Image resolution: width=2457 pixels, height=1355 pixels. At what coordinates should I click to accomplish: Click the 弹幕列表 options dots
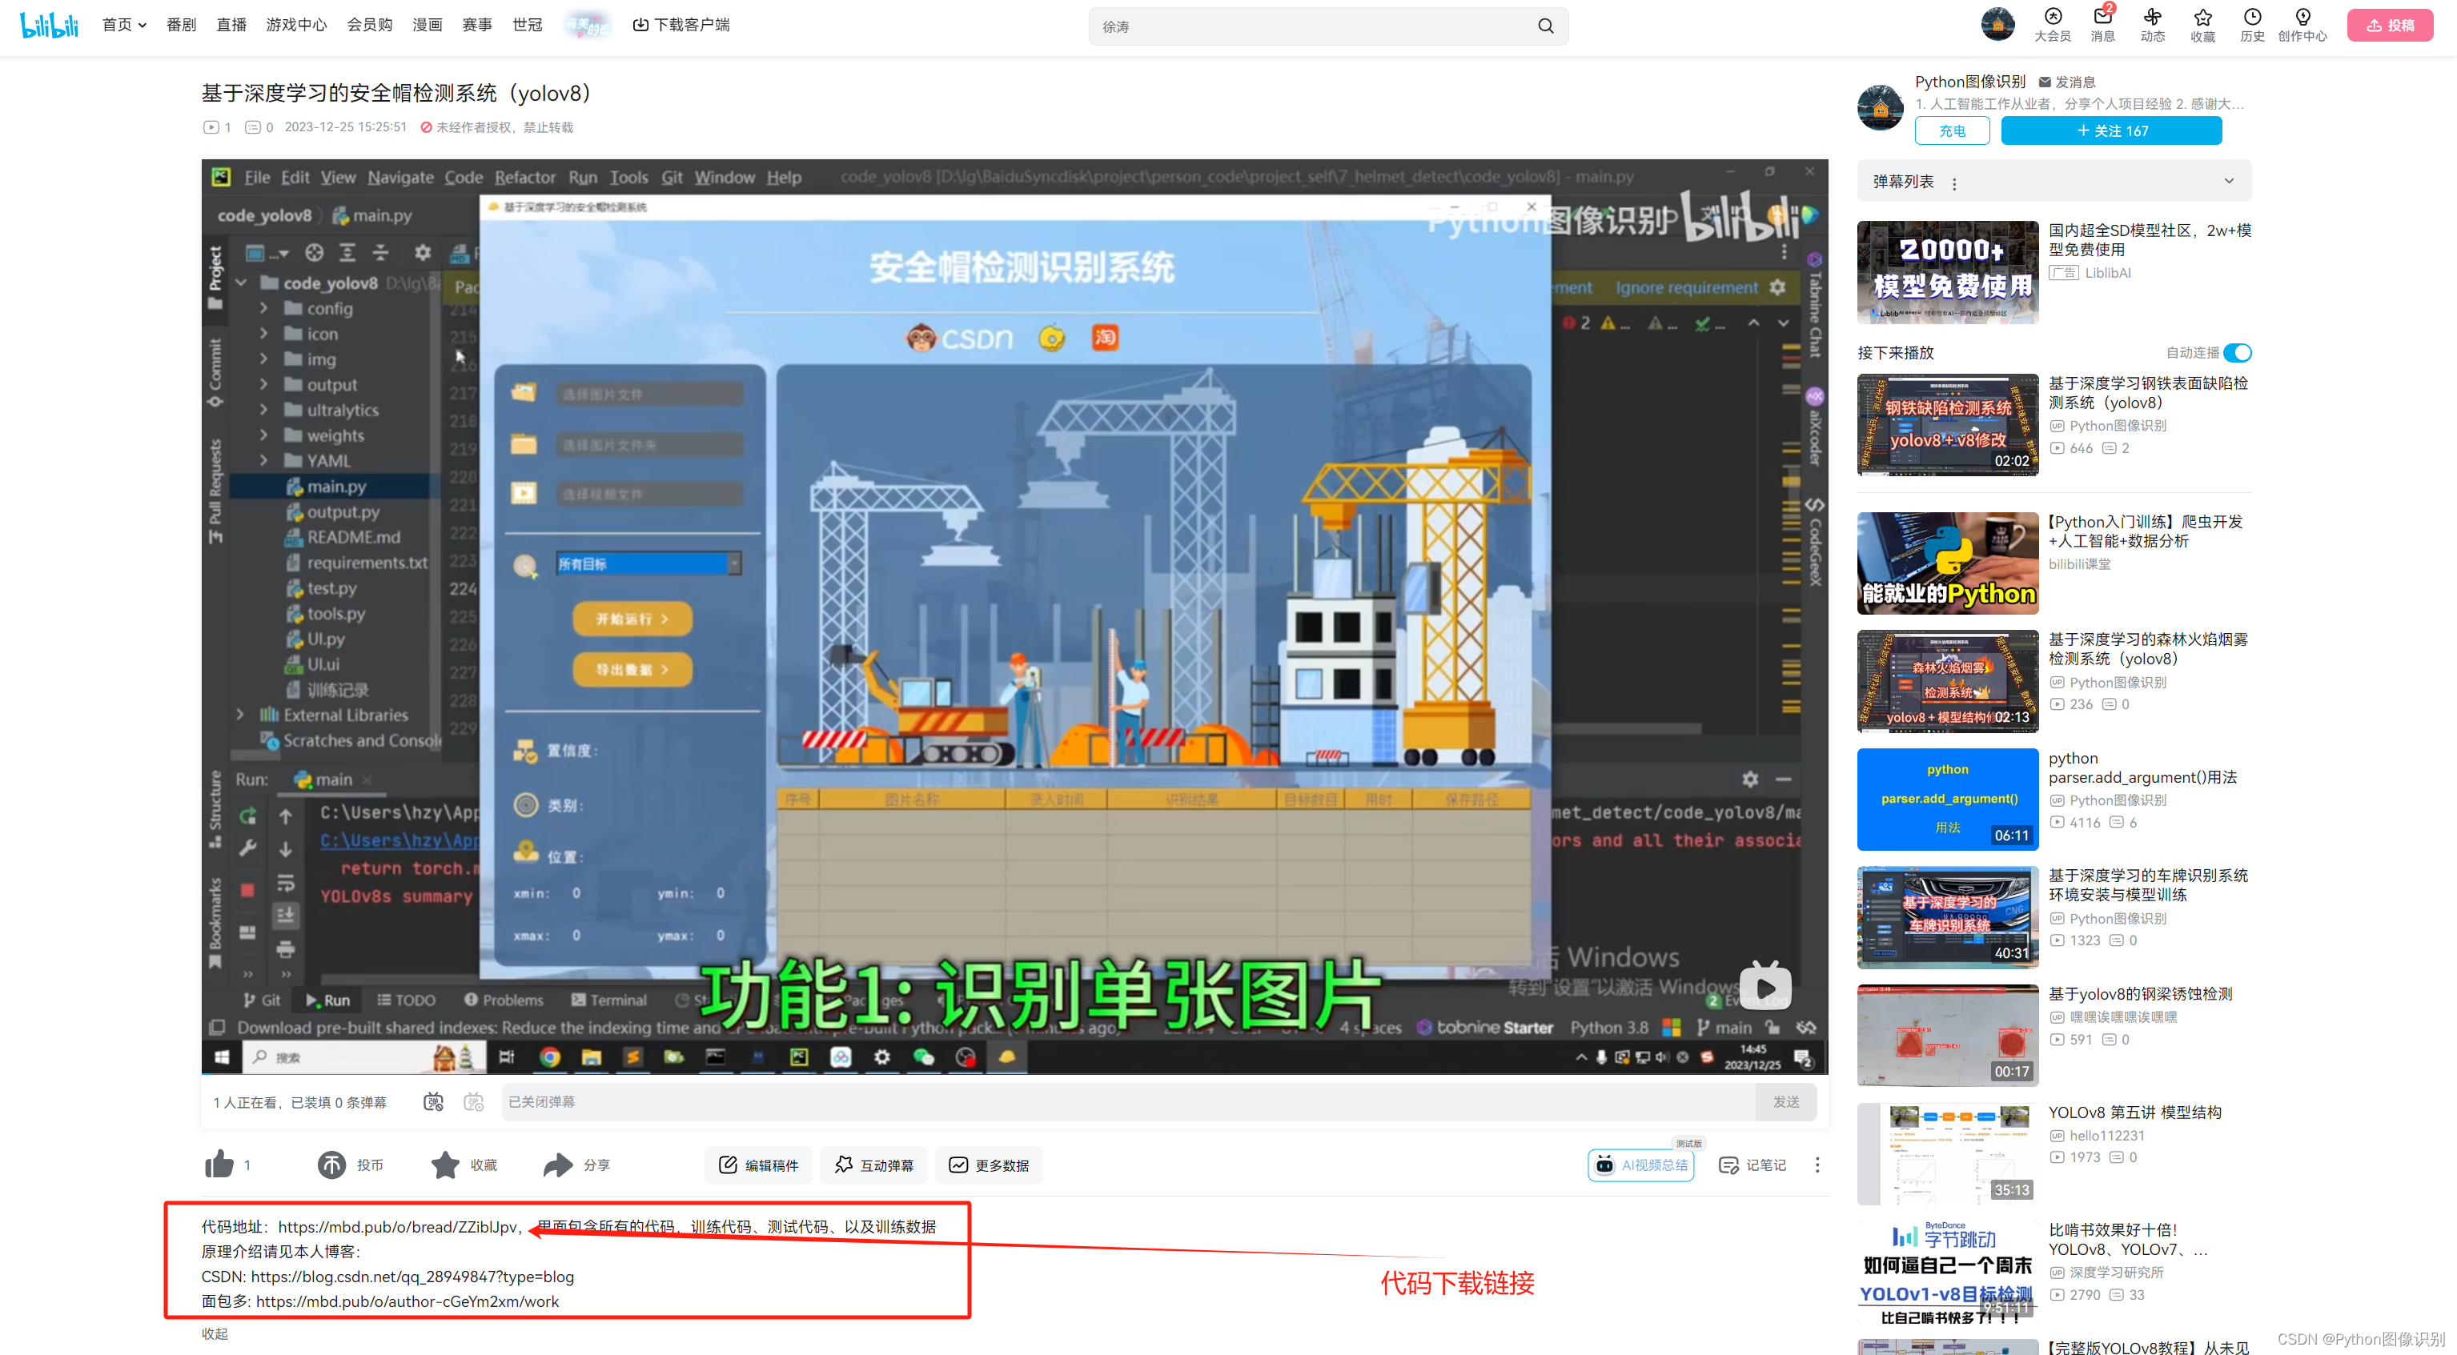click(x=1954, y=183)
